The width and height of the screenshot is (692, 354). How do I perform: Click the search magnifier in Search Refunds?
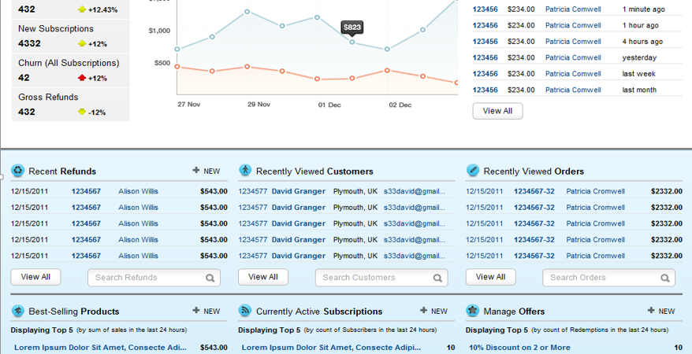pyautogui.click(x=210, y=278)
